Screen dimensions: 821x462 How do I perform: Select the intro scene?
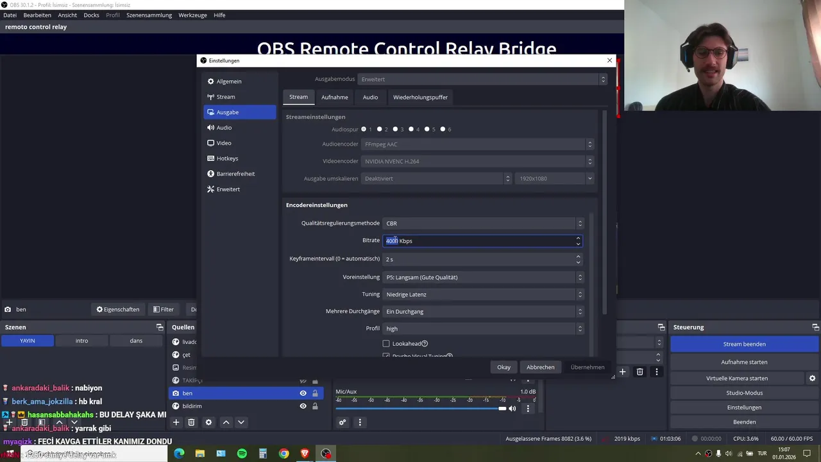tap(81, 341)
